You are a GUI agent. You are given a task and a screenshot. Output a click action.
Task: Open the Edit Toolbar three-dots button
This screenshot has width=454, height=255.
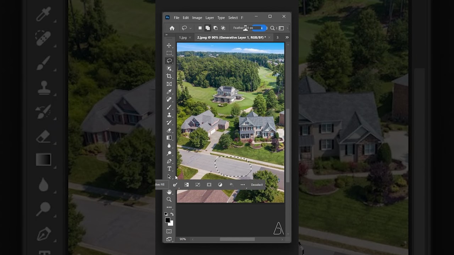pyautogui.click(x=169, y=207)
